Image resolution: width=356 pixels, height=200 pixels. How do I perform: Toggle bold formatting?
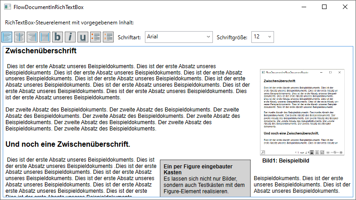[x=58, y=37]
